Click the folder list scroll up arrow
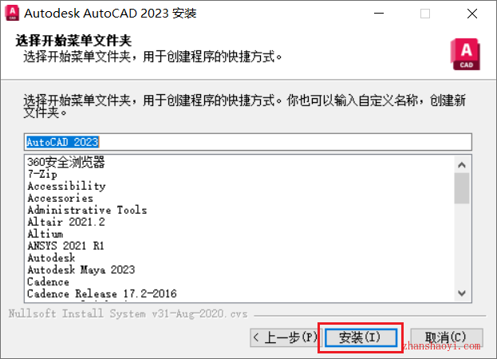 [x=462, y=165]
